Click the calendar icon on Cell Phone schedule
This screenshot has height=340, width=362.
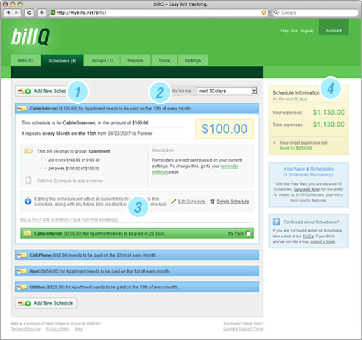pos(22,255)
